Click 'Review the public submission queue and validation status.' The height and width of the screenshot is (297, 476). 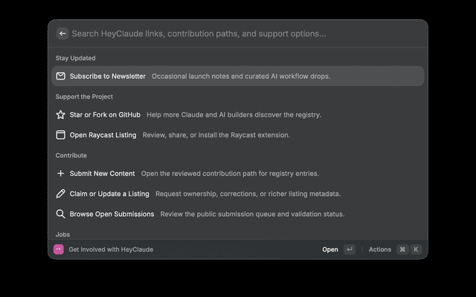(x=253, y=214)
